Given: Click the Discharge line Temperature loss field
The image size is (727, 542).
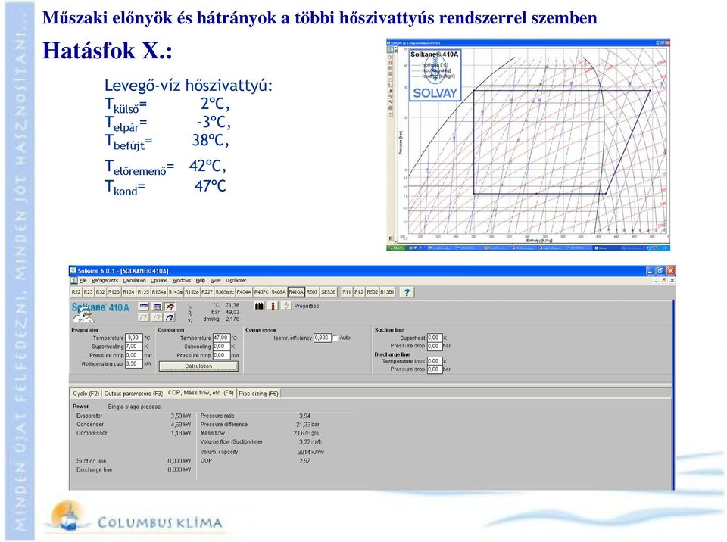Looking at the screenshot, I should pyautogui.click(x=435, y=361).
